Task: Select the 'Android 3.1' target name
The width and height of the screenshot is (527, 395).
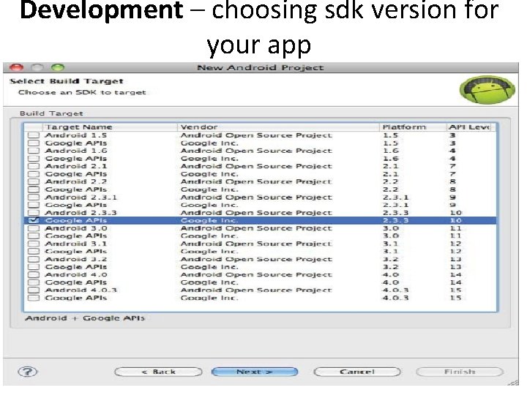Action: (x=76, y=244)
